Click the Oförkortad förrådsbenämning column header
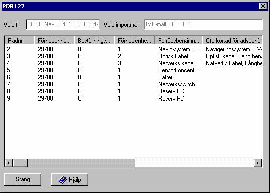This screenshot has height=193, width=270. click(232, 41)
